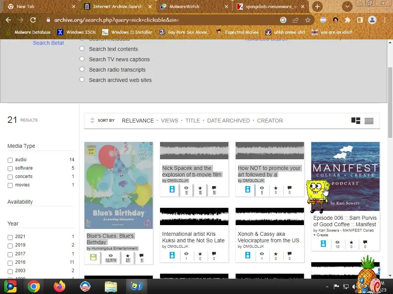The width and height of the screenshot is (393, 294).
Task: Bookmark this page with star icon
Action: 308,20
